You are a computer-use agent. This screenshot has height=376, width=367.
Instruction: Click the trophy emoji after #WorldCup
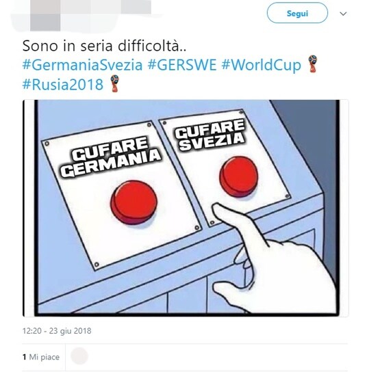(x=313, y=64)
